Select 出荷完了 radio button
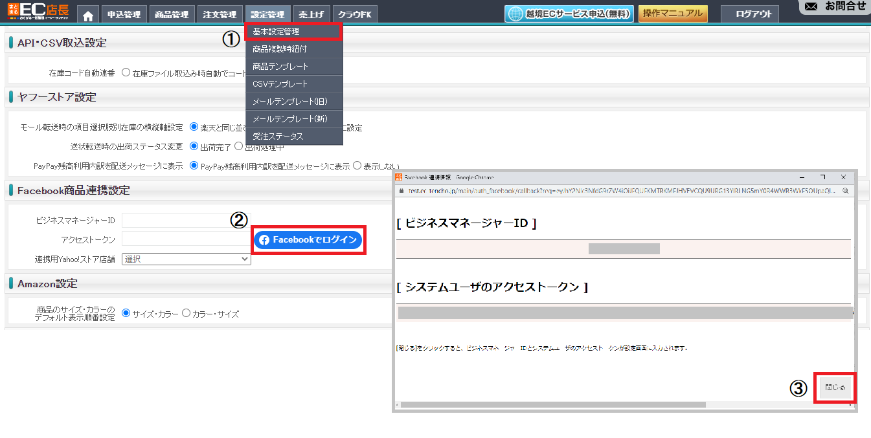The image size is (871, 438). [194, 146]
